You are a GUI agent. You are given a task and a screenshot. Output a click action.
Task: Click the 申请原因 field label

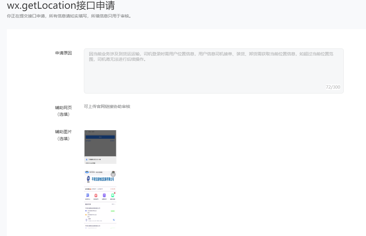click(63, 53)
